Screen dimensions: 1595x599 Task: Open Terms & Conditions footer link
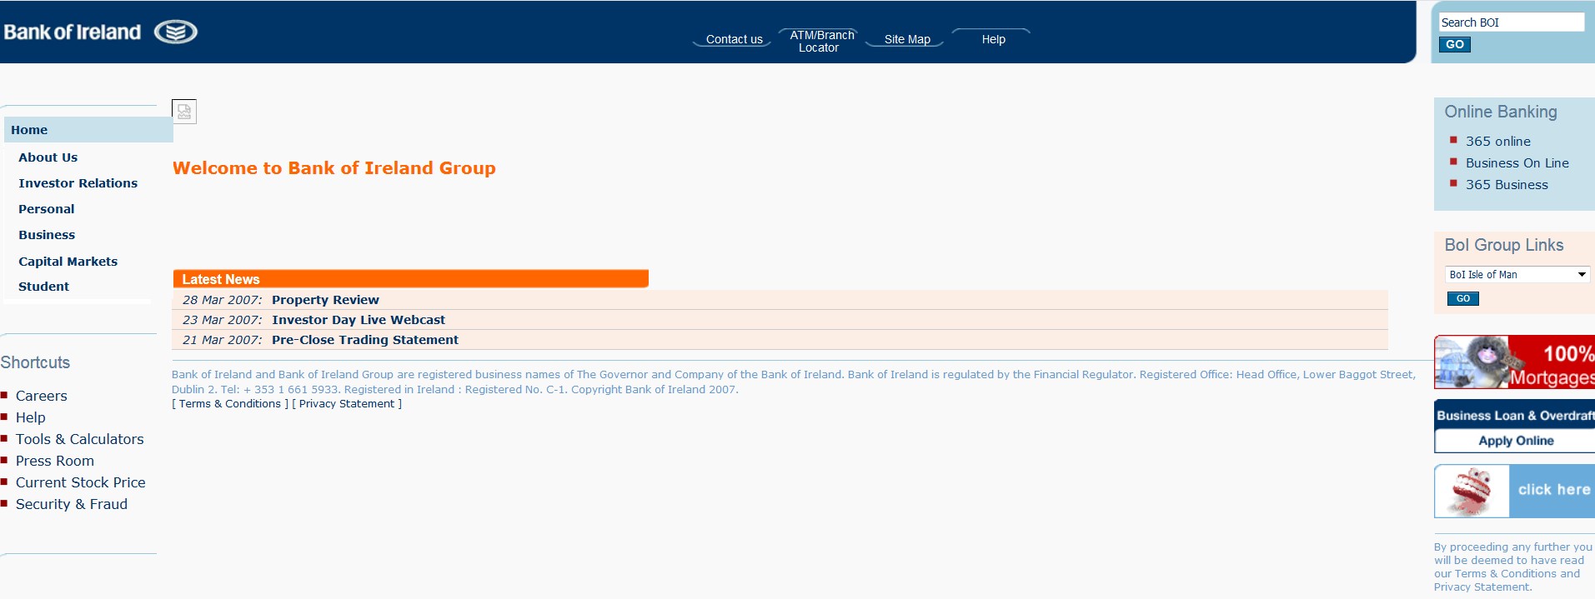[229, 404]
